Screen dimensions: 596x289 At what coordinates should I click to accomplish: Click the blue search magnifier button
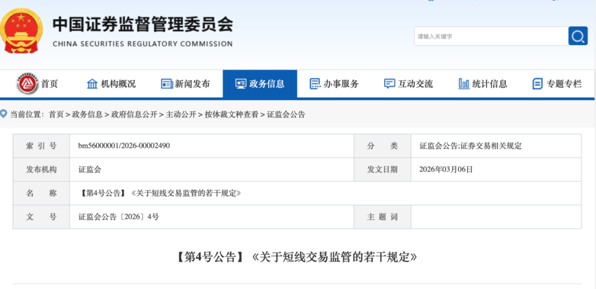(x=578, y=36)
